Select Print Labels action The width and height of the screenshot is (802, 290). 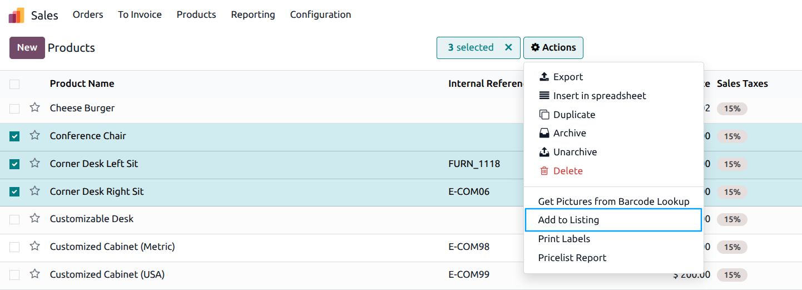(x=614, y=239)
